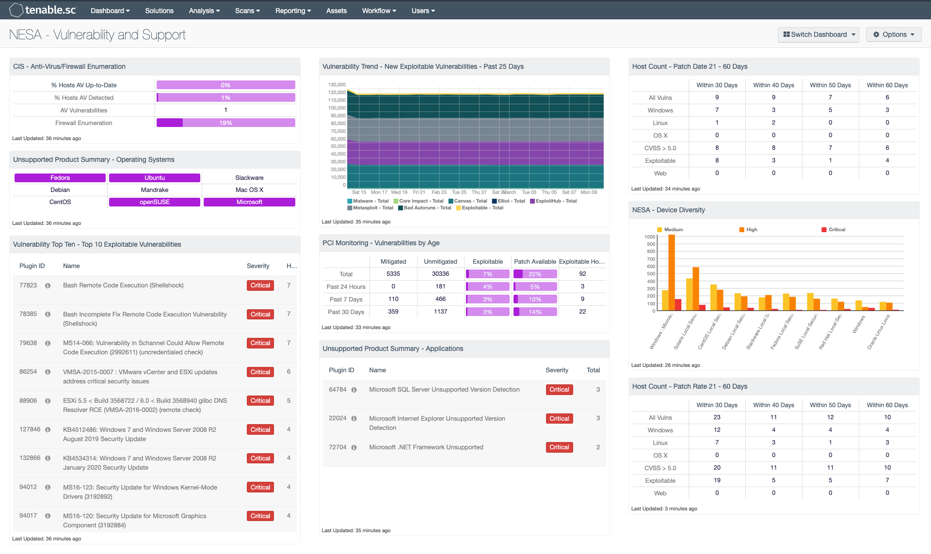Click info icon for plugin 79638
The height and width of the screenshot is (554, 931).
tap(48, 343)
